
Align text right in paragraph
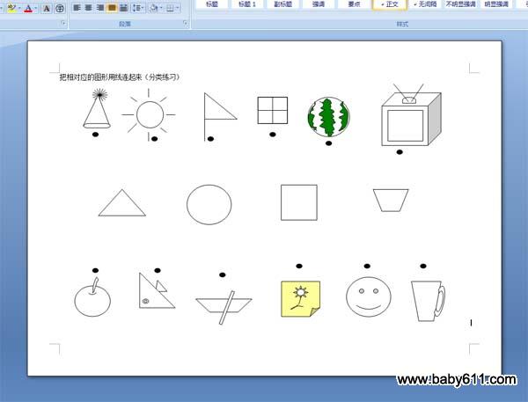click(99, 8)
